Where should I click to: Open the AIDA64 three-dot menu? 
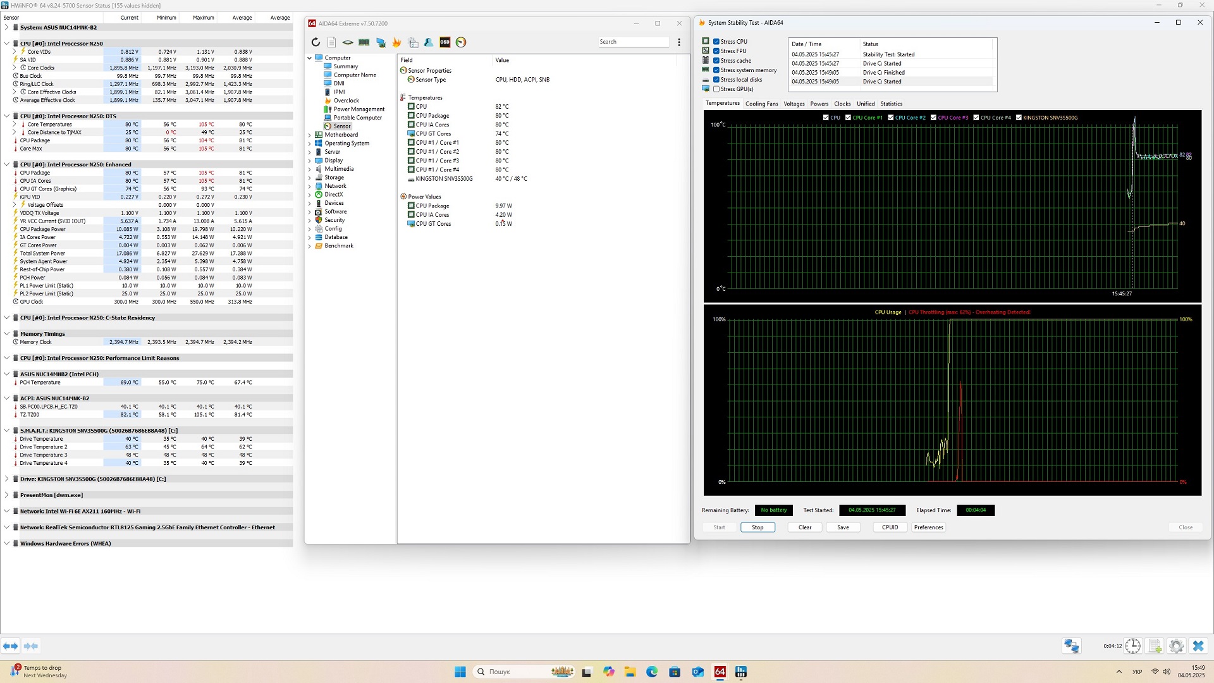point(679,42)
